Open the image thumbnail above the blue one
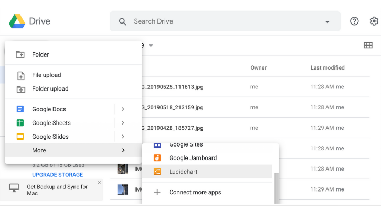This screenshot has width=381, height=214. click(122, 169)
